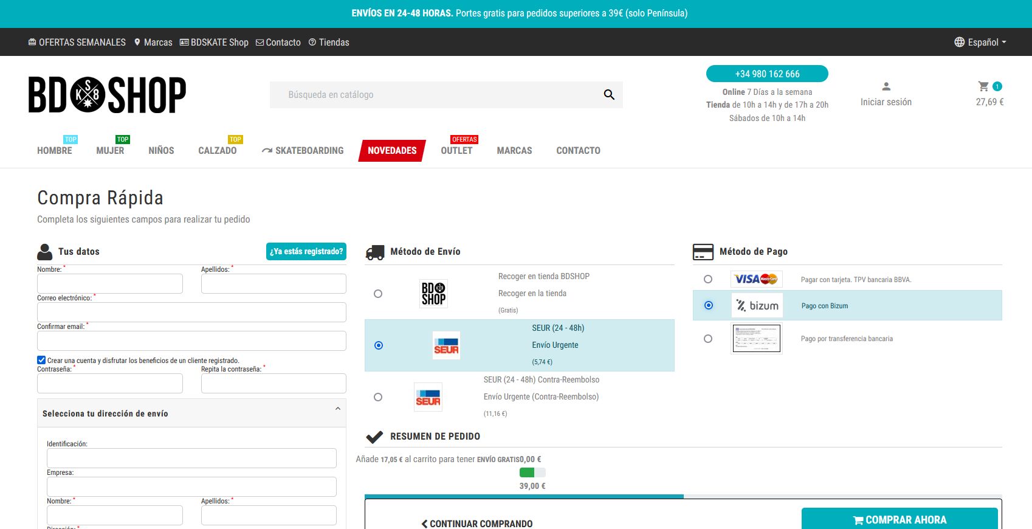Open the NOVEDADES menu tab

(x=392, y=151)
